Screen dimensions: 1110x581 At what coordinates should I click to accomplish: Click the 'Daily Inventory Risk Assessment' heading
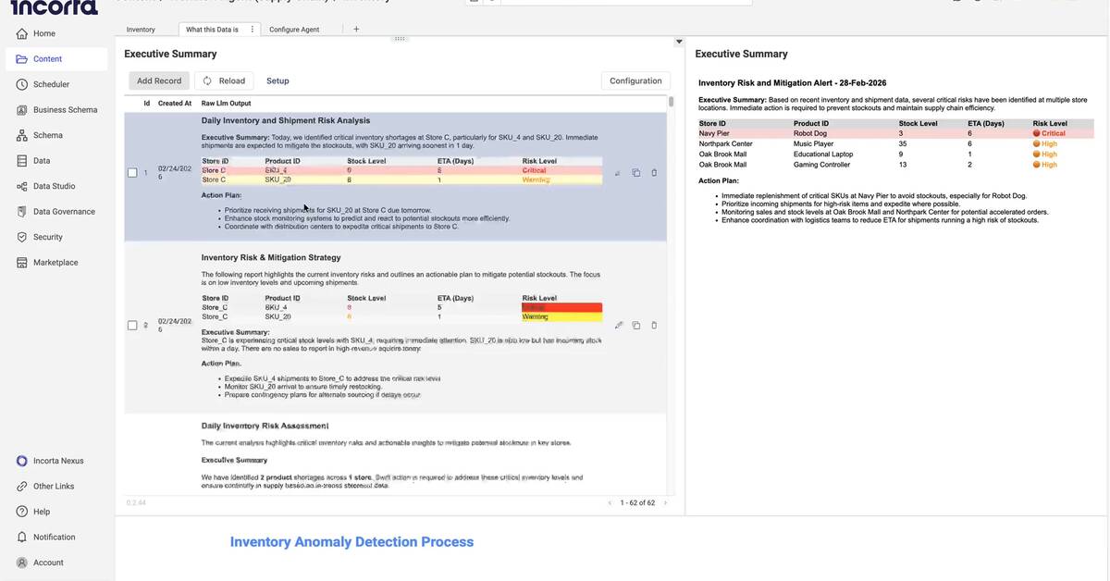coord(265,426)
